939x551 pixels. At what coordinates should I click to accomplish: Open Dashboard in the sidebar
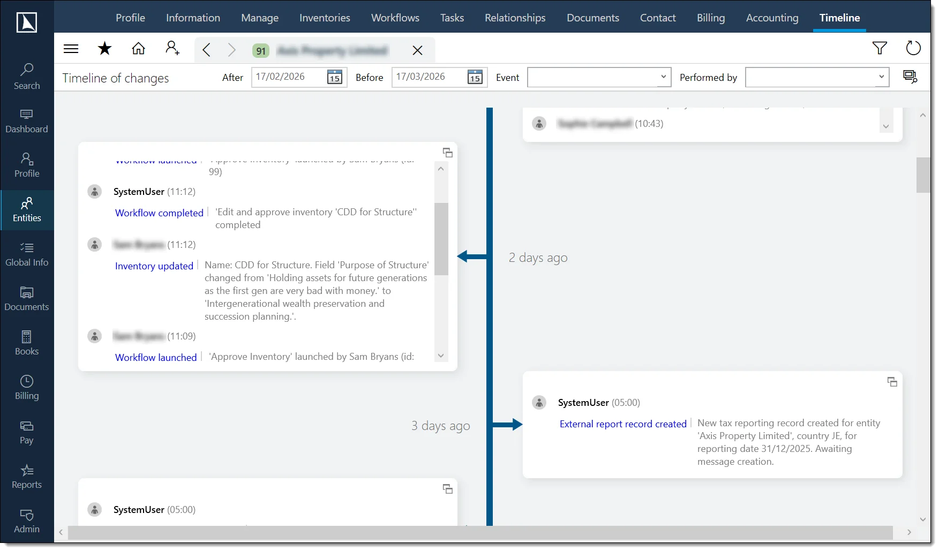coord(27,121)
